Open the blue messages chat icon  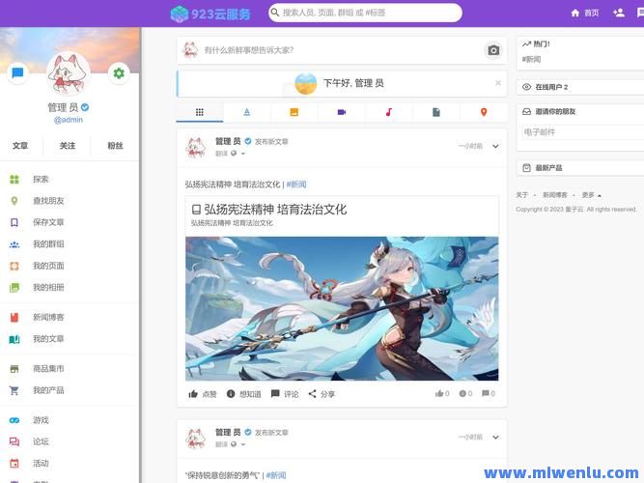tap(17, 73)
